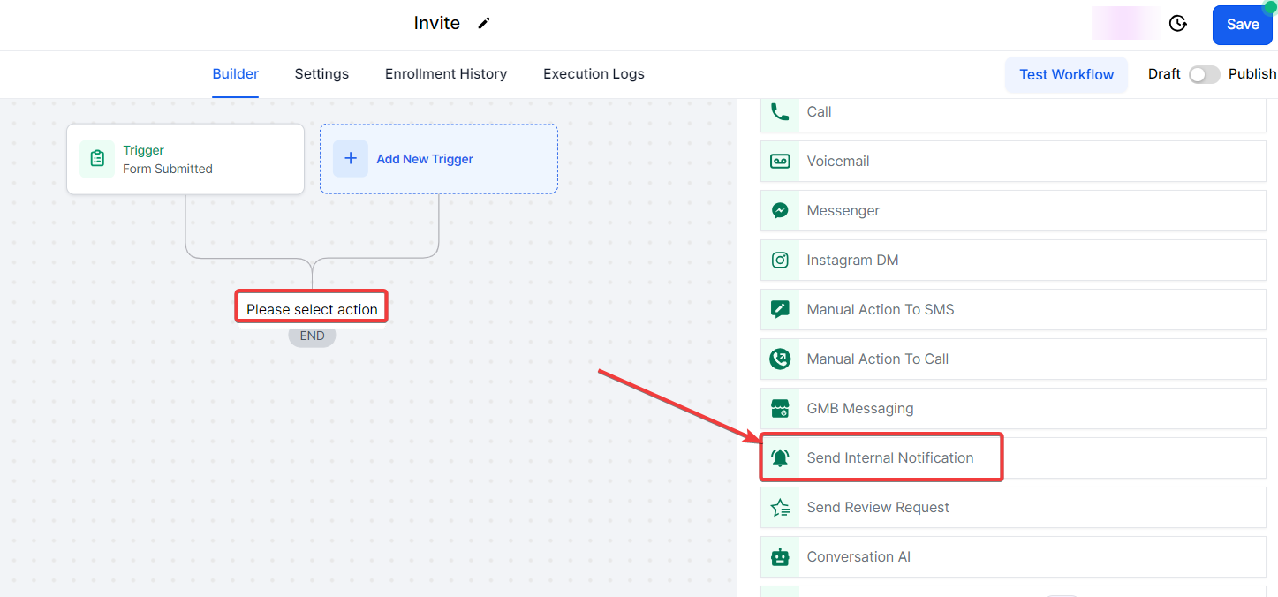
Task: Click the Publish label
Action: [x=1252, y=74]
